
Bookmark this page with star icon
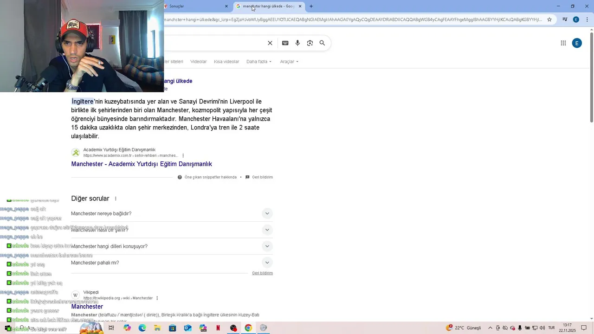pos(549,19)
